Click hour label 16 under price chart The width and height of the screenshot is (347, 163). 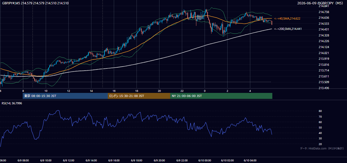(114, 91)
